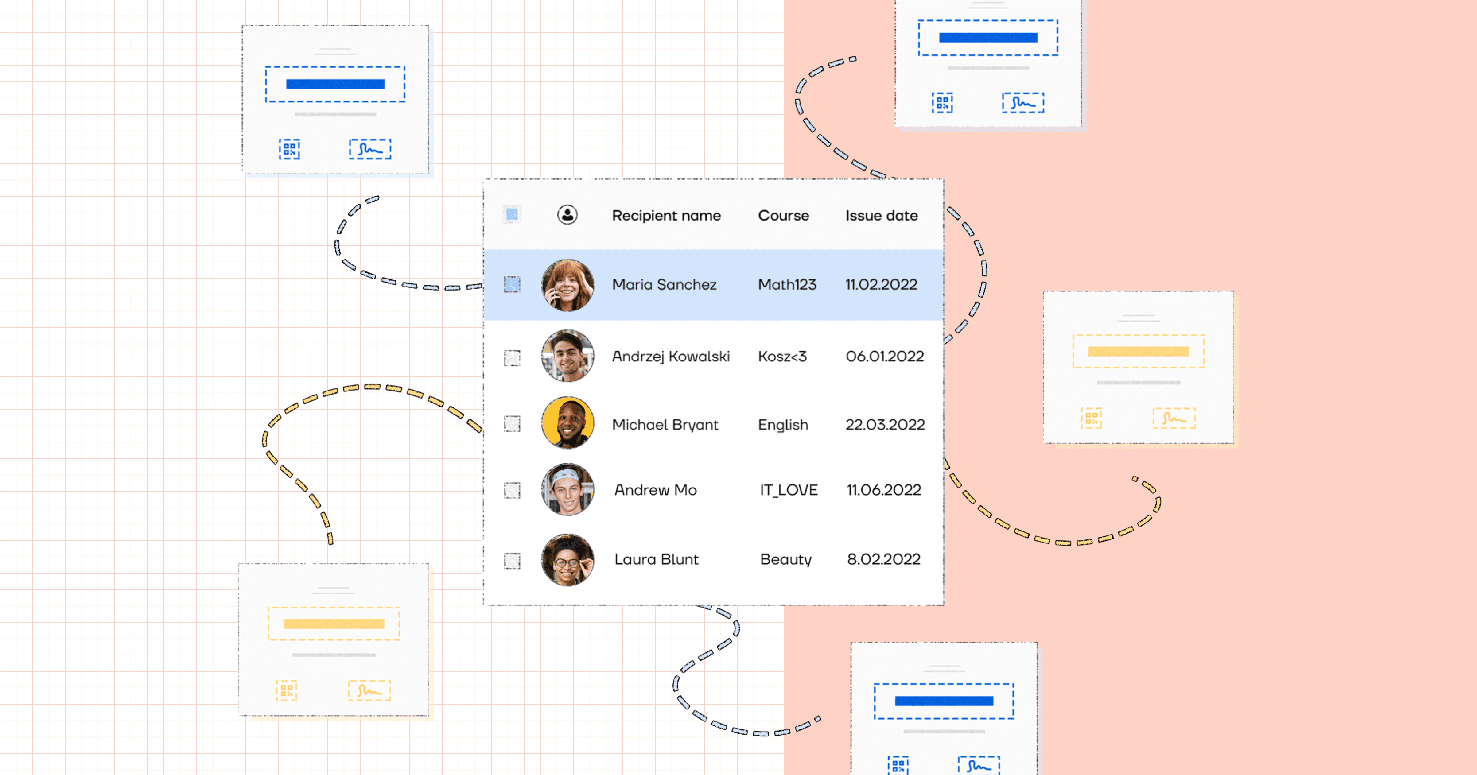
Task: Click Laura Blunt's avatar image
Action: tap(567, 559)
